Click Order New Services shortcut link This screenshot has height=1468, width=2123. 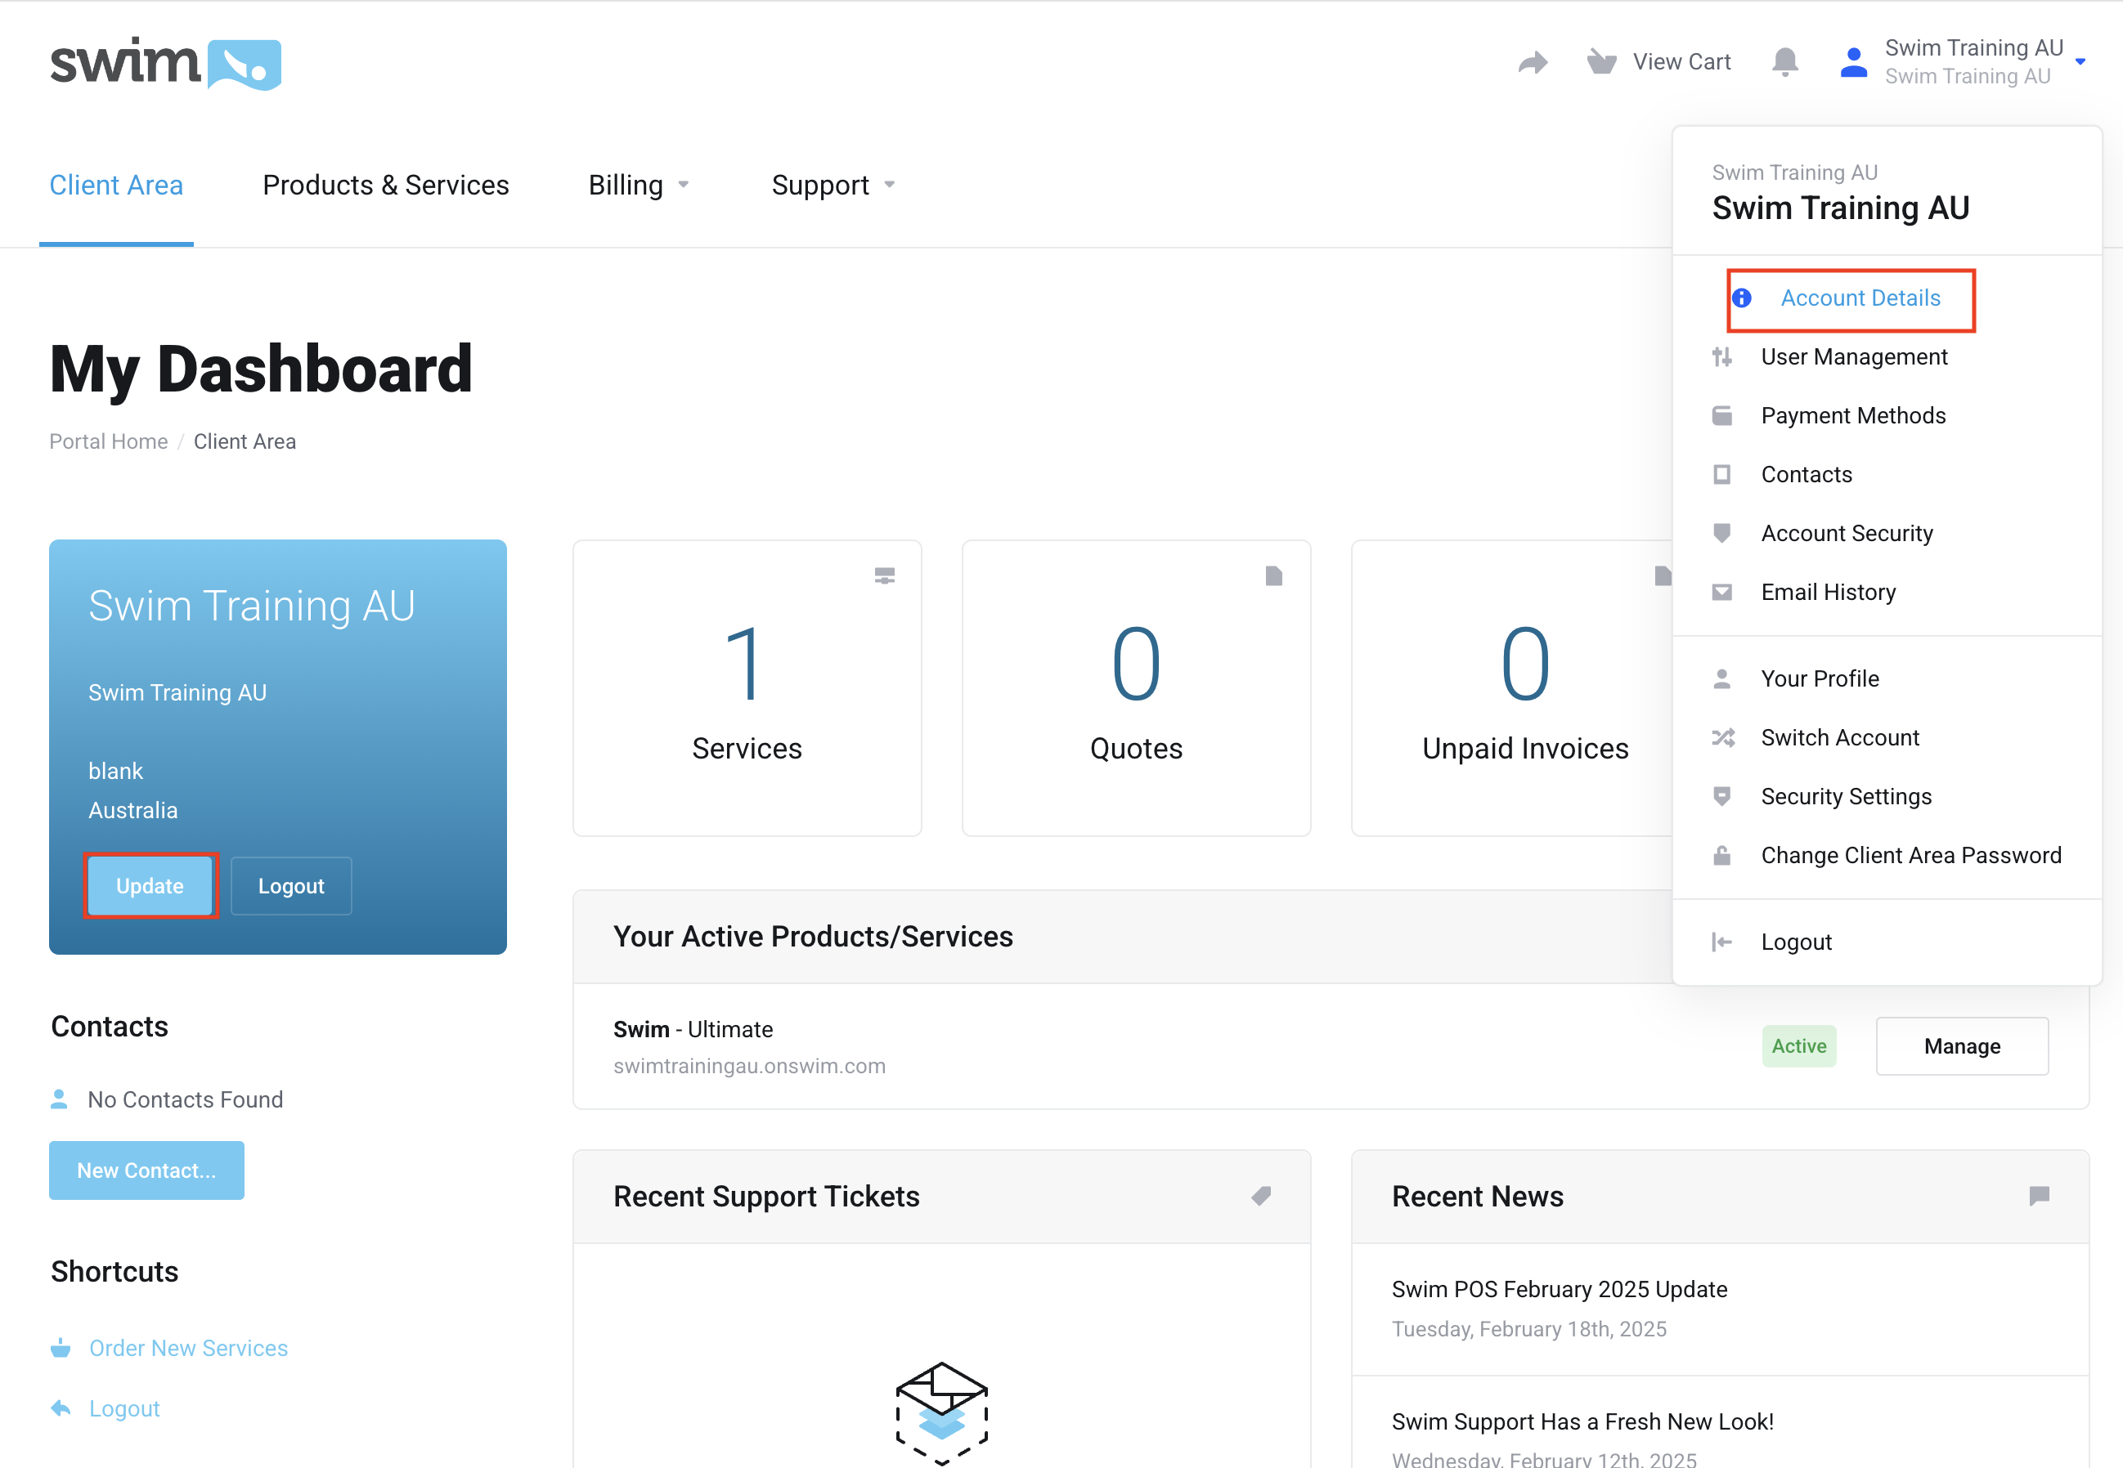[188, 1348]
